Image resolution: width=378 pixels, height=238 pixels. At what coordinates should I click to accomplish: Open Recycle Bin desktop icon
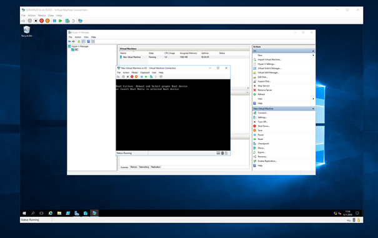click(26, 31)
